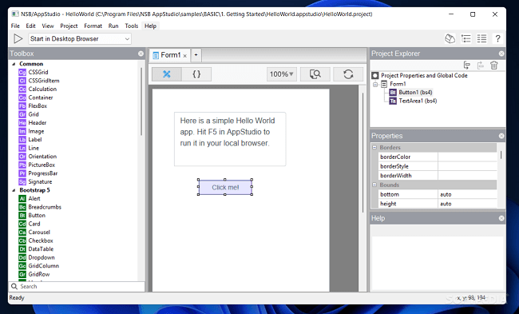Collapse the Bootstrap 5 toolbox group
519x314 pixels.
[14, 190]
